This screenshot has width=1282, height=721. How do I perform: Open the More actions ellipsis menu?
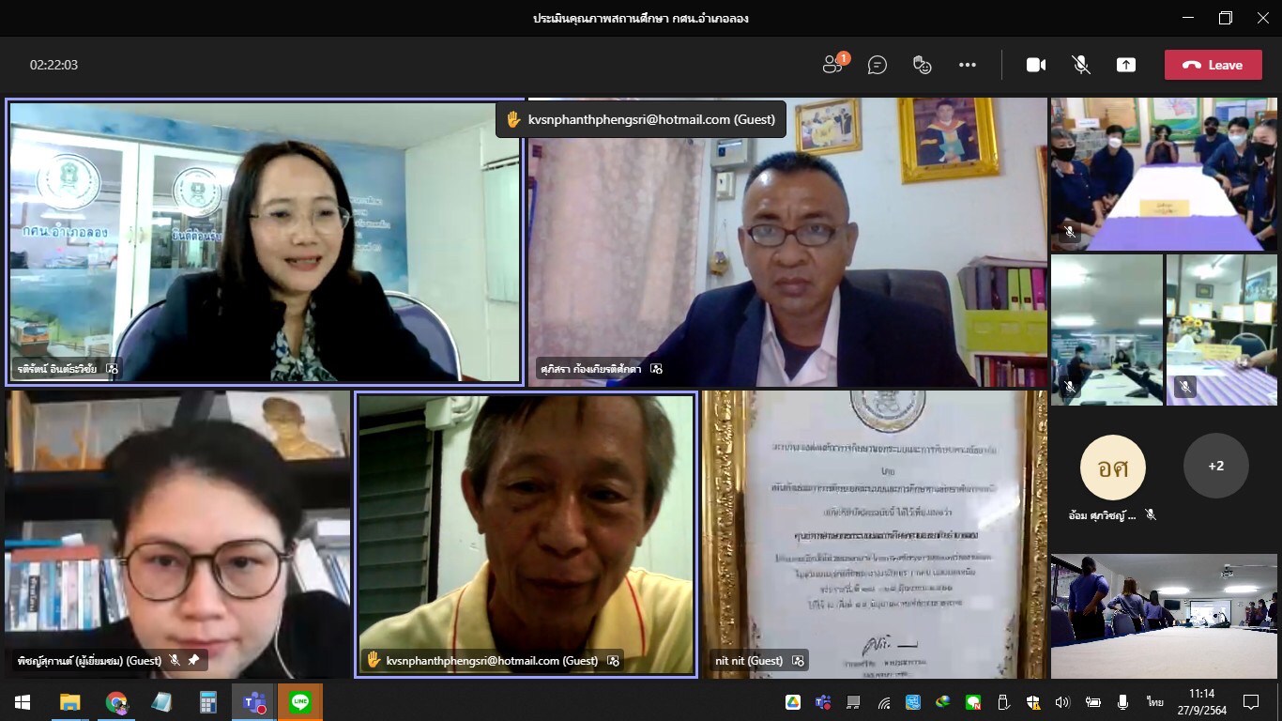[x=968, y=65]
